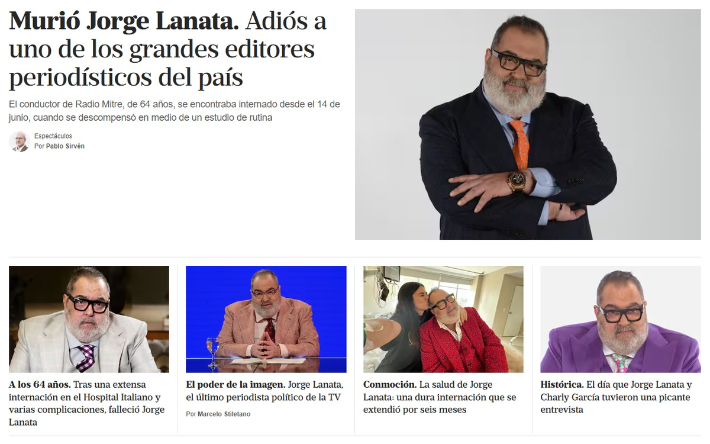Image resolution: width=710 pixels, height=444 pixels.
Task: Click the bold 'Histórica.' kicker
Action: tap(562, 385)
